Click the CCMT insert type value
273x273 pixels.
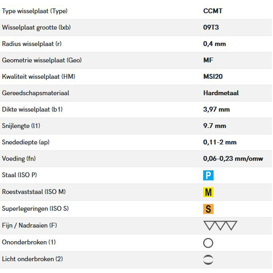[x=213, y=10]
